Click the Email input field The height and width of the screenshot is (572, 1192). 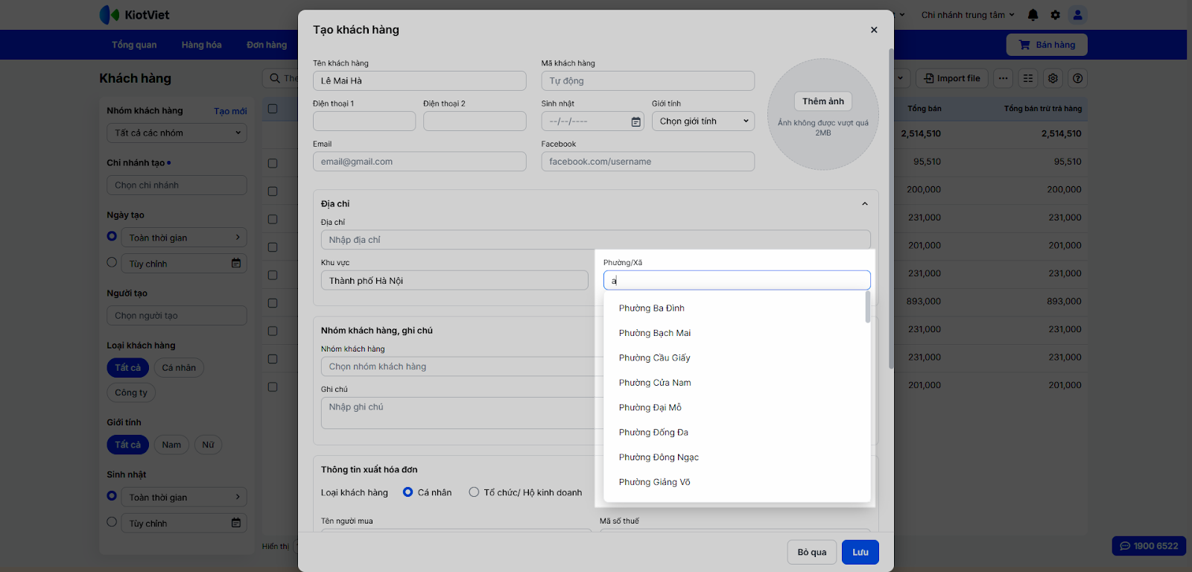419,162
